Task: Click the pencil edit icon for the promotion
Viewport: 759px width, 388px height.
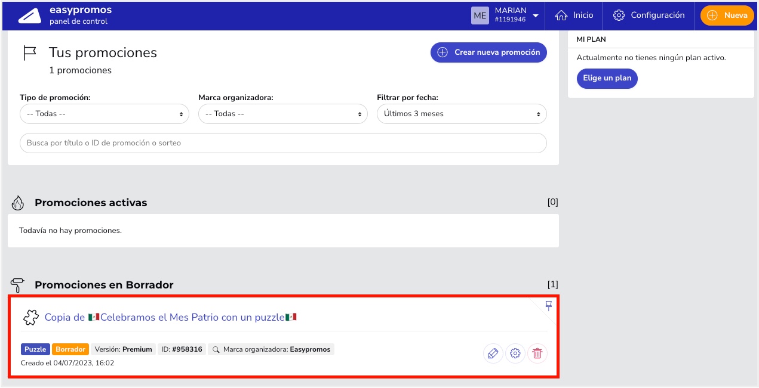Action: tap(493, 353)
